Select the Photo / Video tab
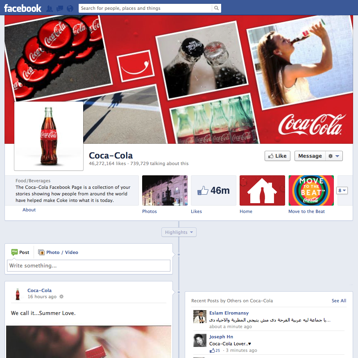This screenshot has height=358, width=358. [x=58, y=252]
